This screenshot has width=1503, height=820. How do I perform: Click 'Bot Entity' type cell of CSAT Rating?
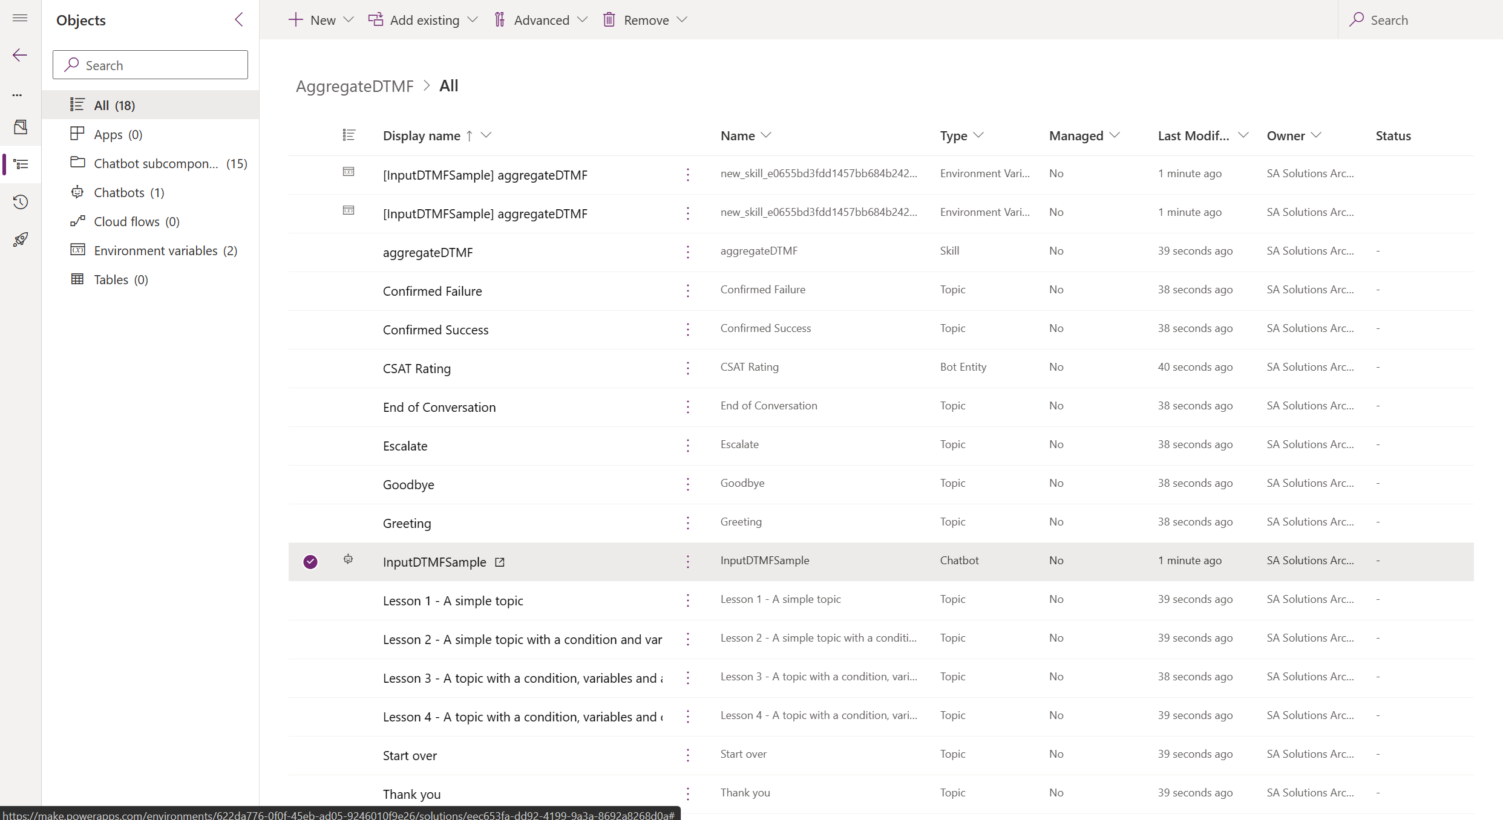click(963, 366)
